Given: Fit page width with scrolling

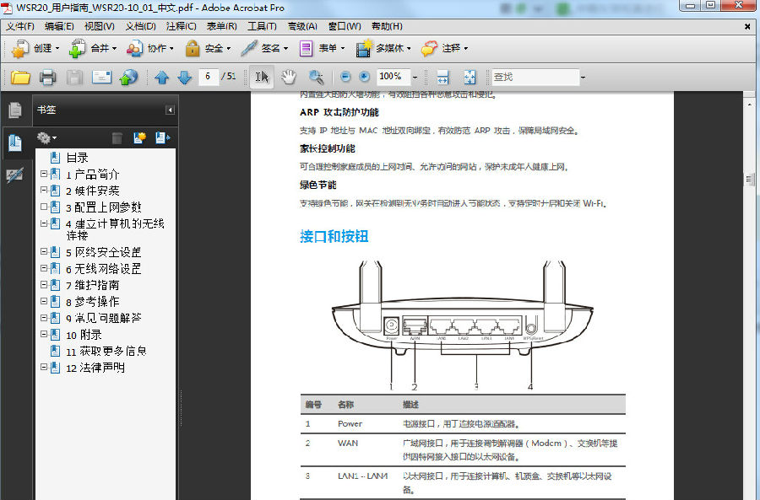Looking at the screenshot, I should (442, 77).
